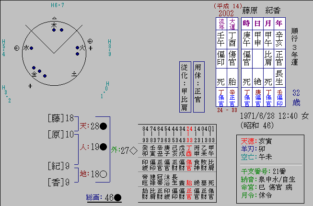Click the circled-plus symbol left of 水
This screenshot has height=206, width=313.
(x=17, y=48)
